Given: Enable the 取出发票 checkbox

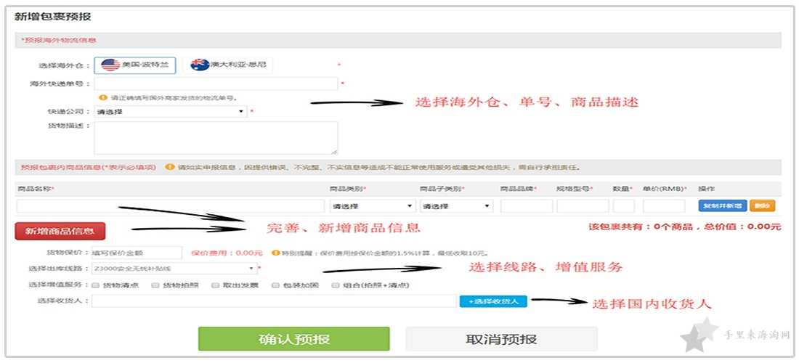Looking at the screenshot, I should [215, 285].
